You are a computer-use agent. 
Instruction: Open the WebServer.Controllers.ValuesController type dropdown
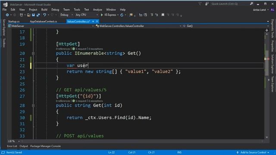pyautogui.click(x=138, y=26)
